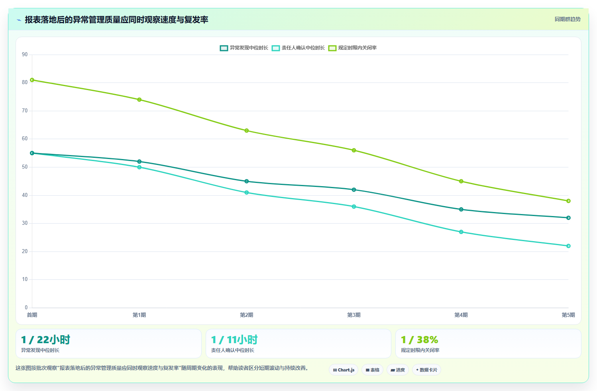The height and width of the screenshot is (391, 597).
Task: Click the y-axis value 50
Action: pyautogui.click(x=25, y=167)
